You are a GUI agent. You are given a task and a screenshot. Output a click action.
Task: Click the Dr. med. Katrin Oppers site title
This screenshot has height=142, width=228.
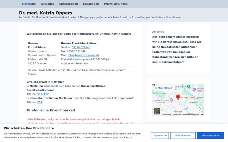click(46, 13)
